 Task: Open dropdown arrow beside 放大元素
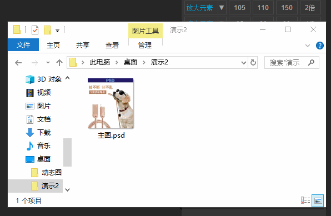(222, 8)
